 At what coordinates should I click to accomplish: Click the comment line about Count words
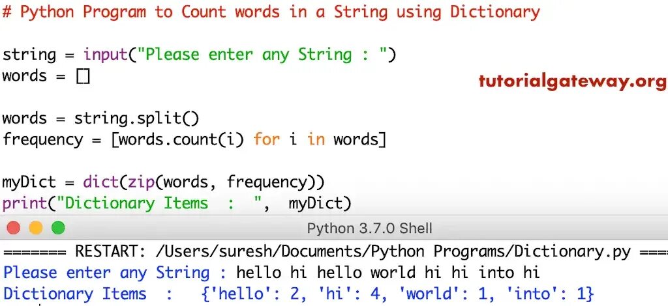click(271, 12)
